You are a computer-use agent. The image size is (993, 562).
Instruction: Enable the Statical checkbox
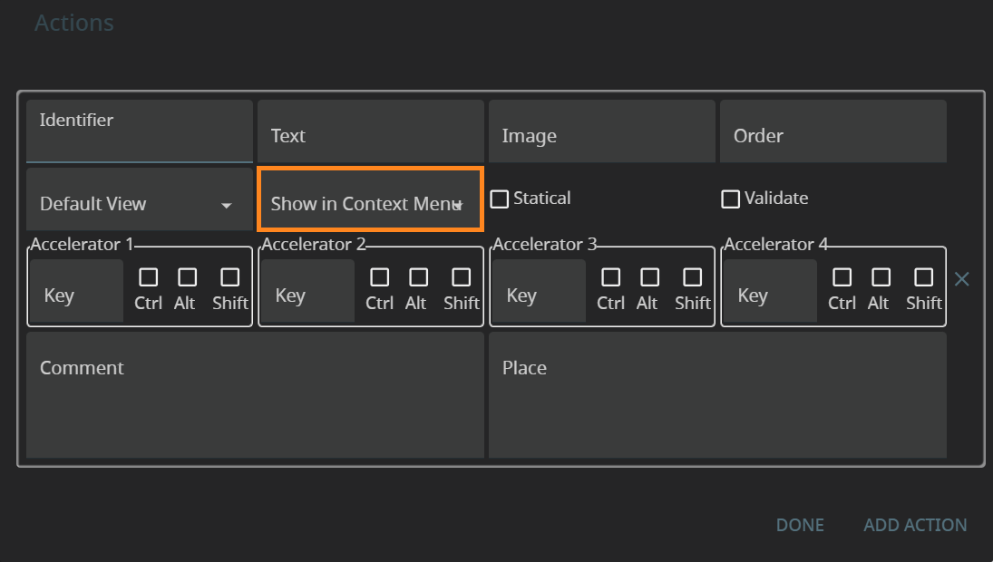tap(500, 199)
